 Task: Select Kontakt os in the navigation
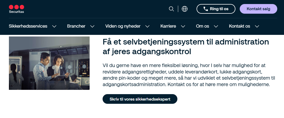239,26
